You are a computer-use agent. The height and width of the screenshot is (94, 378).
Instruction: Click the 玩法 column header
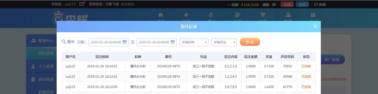[x=203, y=57]
